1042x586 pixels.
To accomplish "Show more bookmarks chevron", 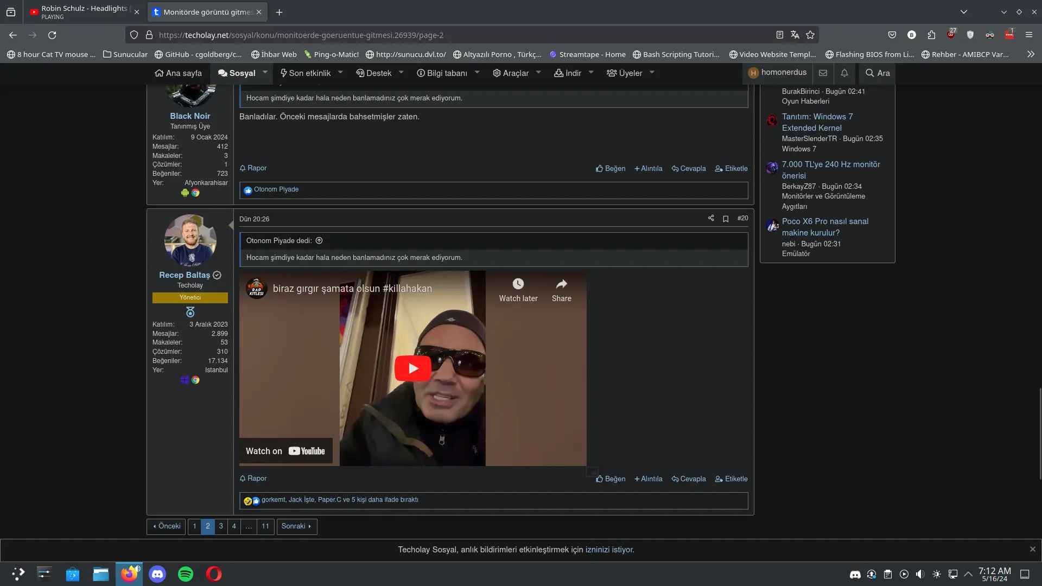I will click(x=1031, y=54).
